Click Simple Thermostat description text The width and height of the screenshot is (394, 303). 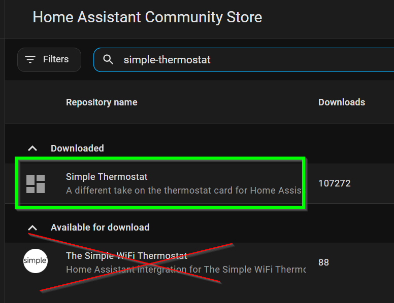pyautogui.click(x=185, y=191)
